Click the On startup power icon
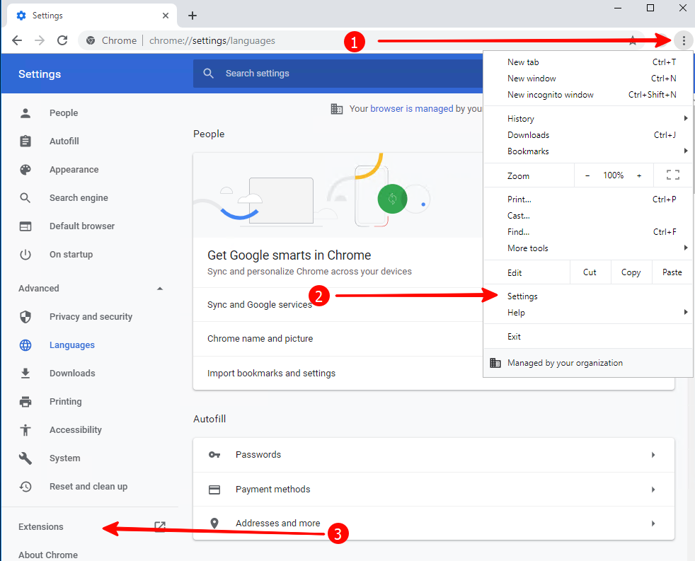 pos(25,255)
